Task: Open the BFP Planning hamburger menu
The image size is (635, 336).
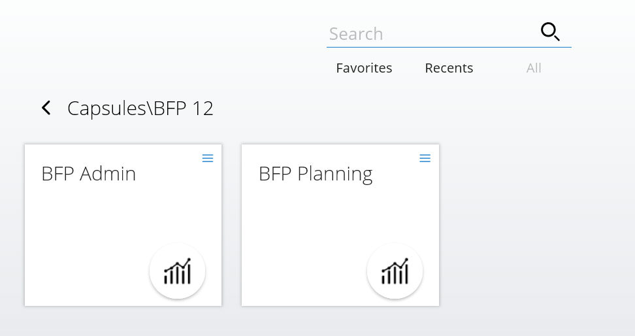Action: 425,158
